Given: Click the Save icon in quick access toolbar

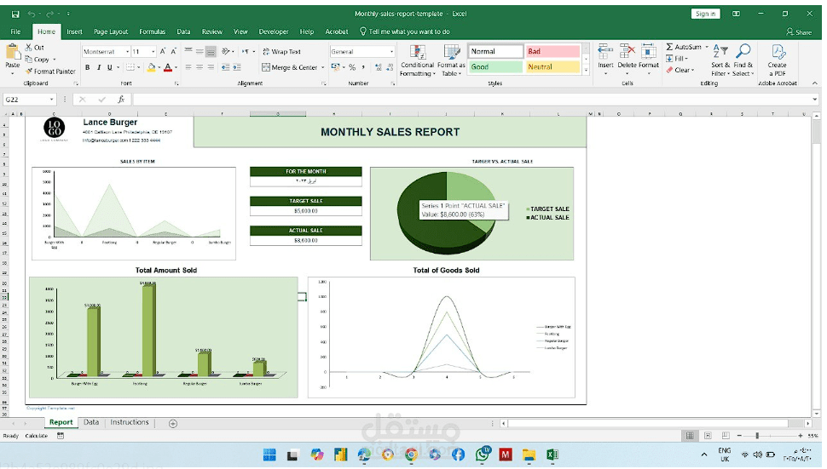Looking at the screenshot, I should 14,14.
